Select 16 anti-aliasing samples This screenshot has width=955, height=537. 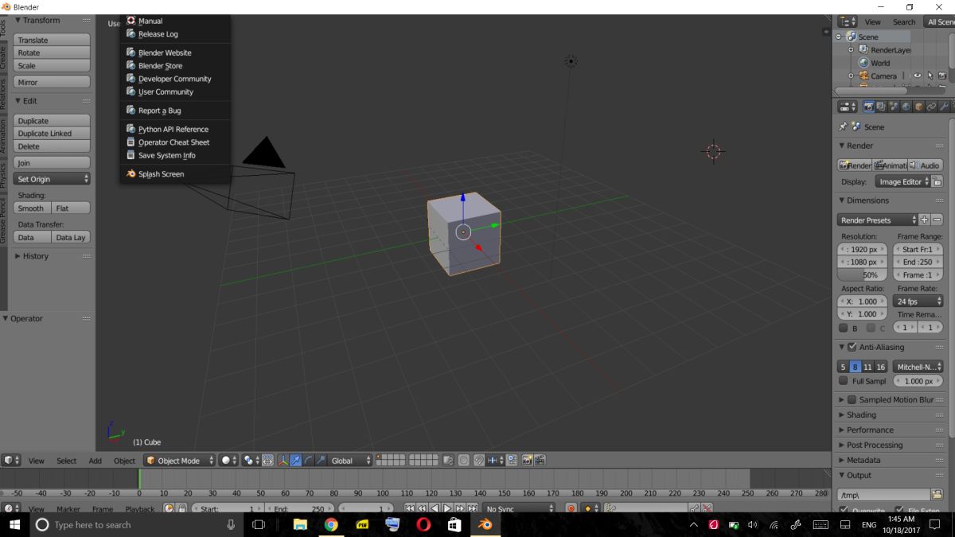(x=881, y=367)
